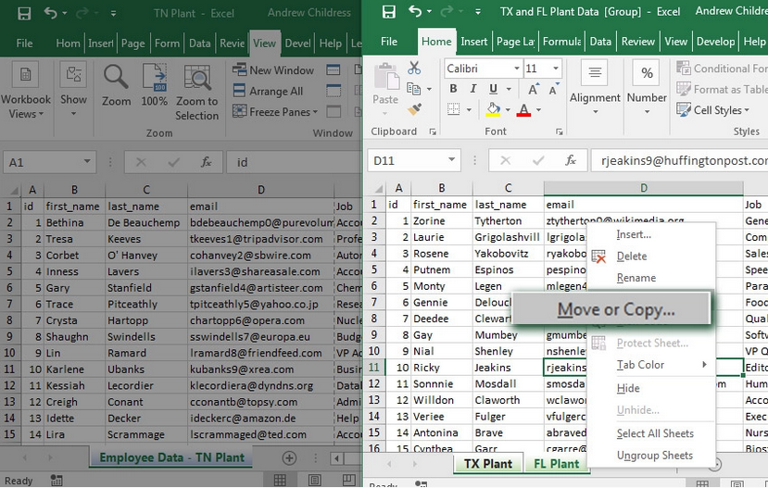Open the Calibri font name dropdown
768x488 pixels.
pyautogui.click(x=517, y=69)
